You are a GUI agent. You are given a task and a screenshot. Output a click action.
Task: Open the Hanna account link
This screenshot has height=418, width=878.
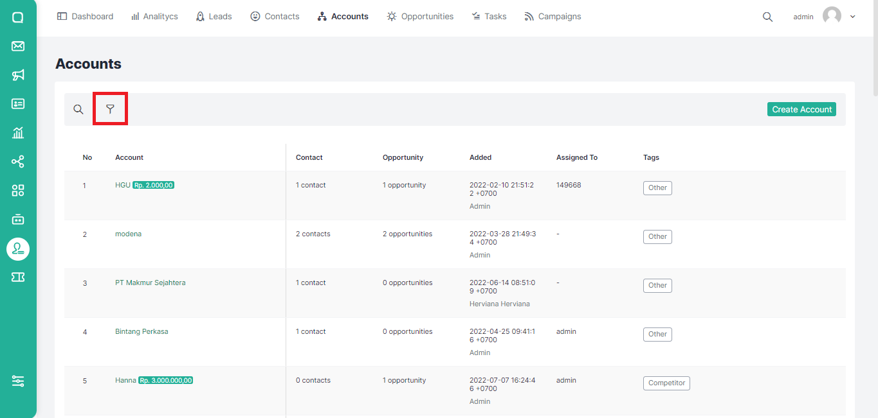[x=125, y=380]
